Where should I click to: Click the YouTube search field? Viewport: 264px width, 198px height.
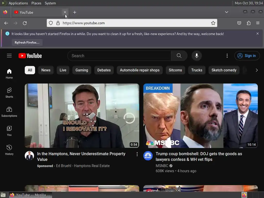click(119, 56)
